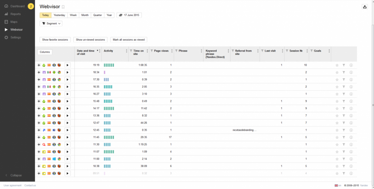Play the 19:19 session recording
This screenshot has height=189, width=374.
(x=68, y=65)
